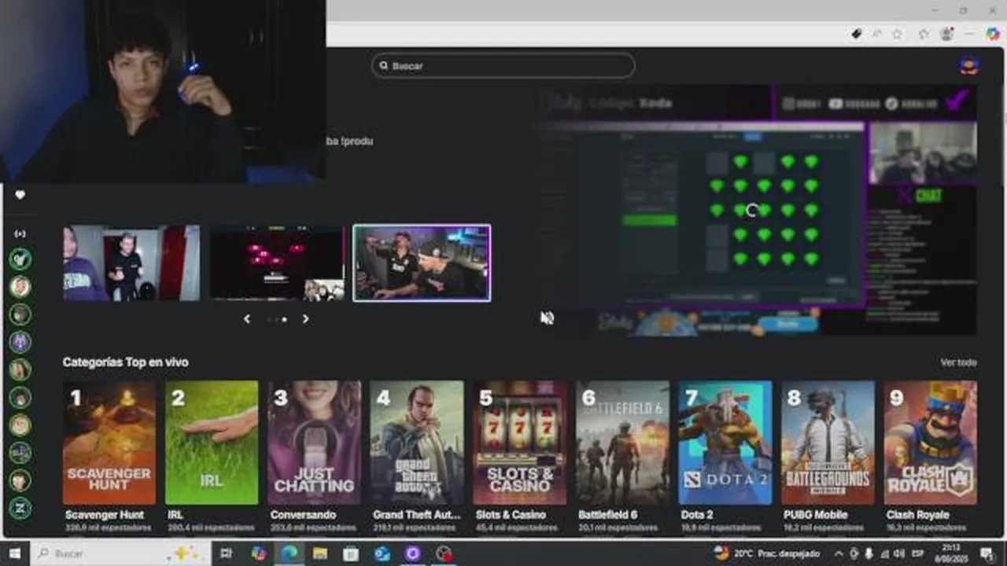This screenshot has height=566, width=1007.
Task: Open the heart Following icon in sidebar
Action: pyautogui.click(x=20, y=195)
